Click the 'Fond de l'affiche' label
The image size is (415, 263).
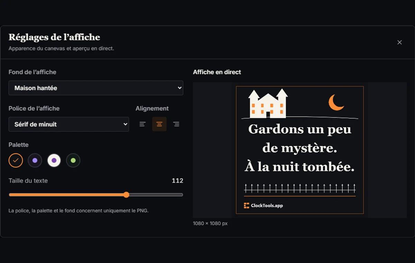pyautogui.click(x=32, y=72)
